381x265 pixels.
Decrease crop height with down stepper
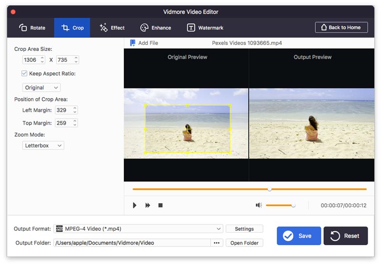(x=76, y=62)
